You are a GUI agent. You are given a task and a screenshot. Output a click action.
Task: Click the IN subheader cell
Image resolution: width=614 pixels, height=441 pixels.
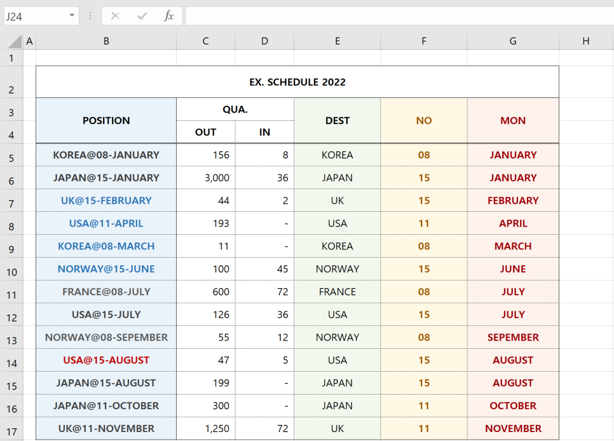tap(264, 132)
